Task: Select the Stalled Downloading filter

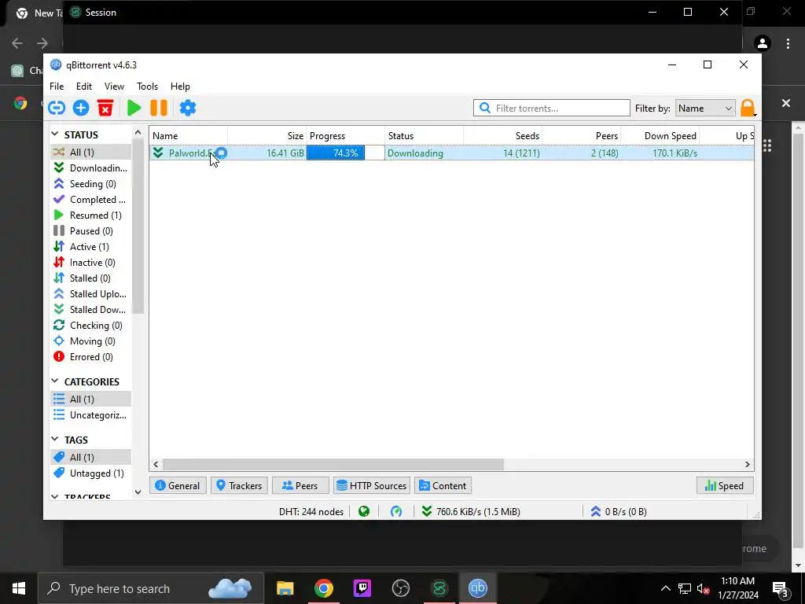Action: 90,310
